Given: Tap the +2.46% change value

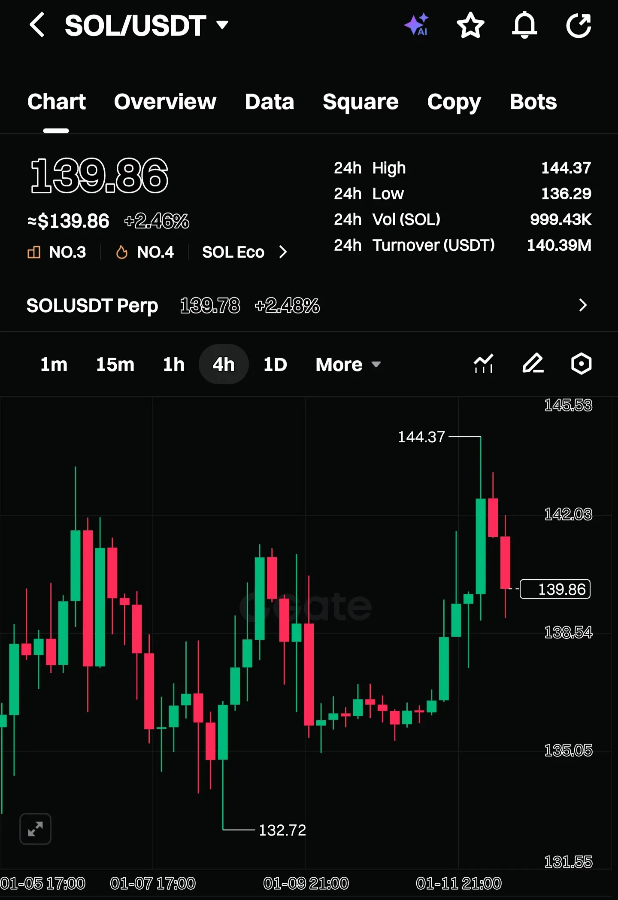Looking at the screenshot, I should [157, 222].
